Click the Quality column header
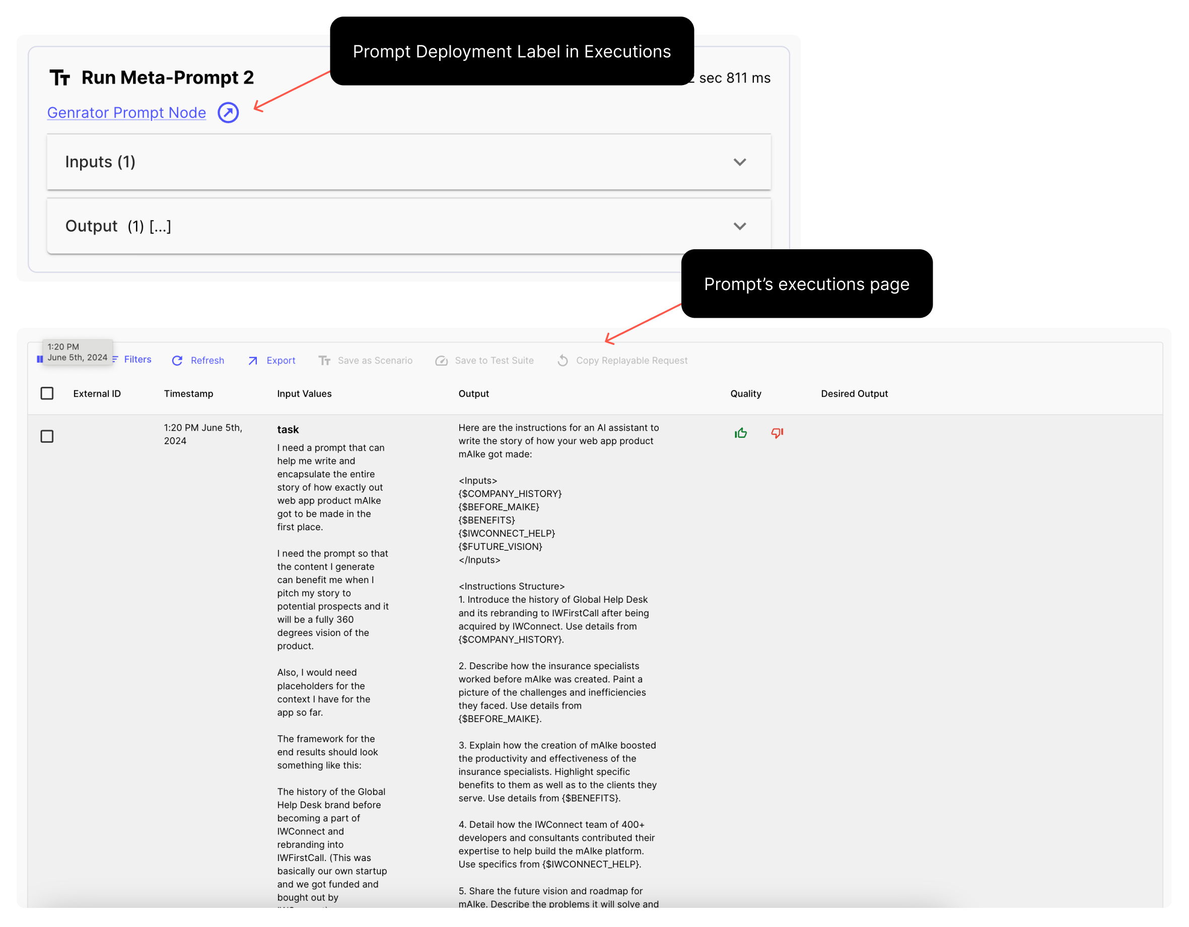This screenshot has height=927, width=1189. click(745, 394)
